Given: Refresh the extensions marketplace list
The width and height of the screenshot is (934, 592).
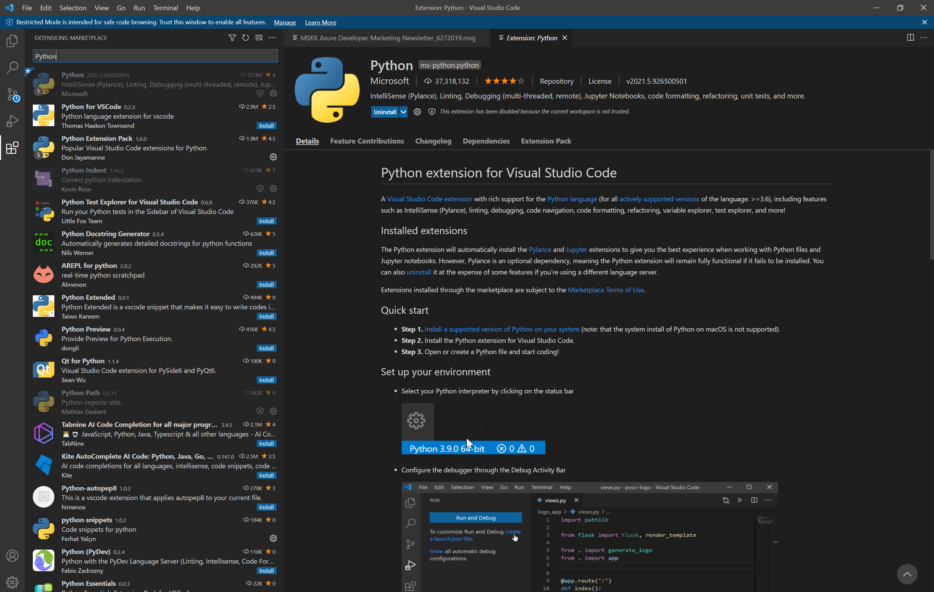Looking at the screenshot, I should coord(245,38).
